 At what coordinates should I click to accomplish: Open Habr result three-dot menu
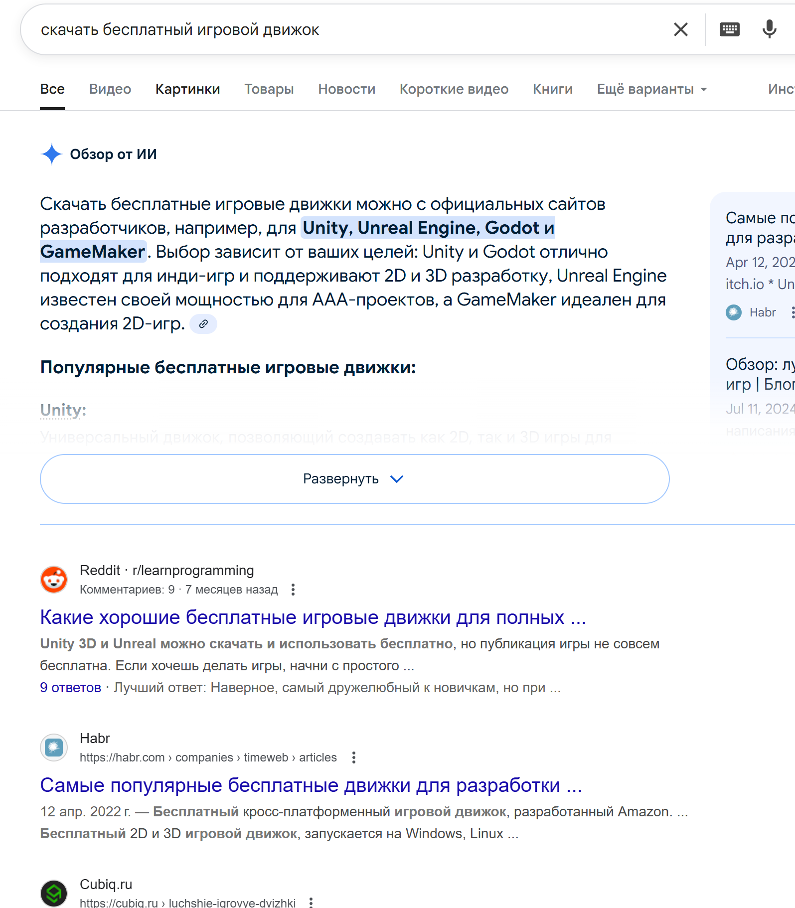click(354, 757)
